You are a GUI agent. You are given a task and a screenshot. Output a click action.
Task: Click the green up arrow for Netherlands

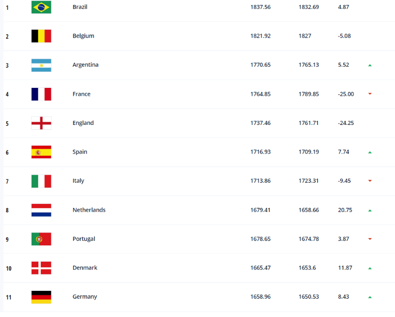coord(370,210)
